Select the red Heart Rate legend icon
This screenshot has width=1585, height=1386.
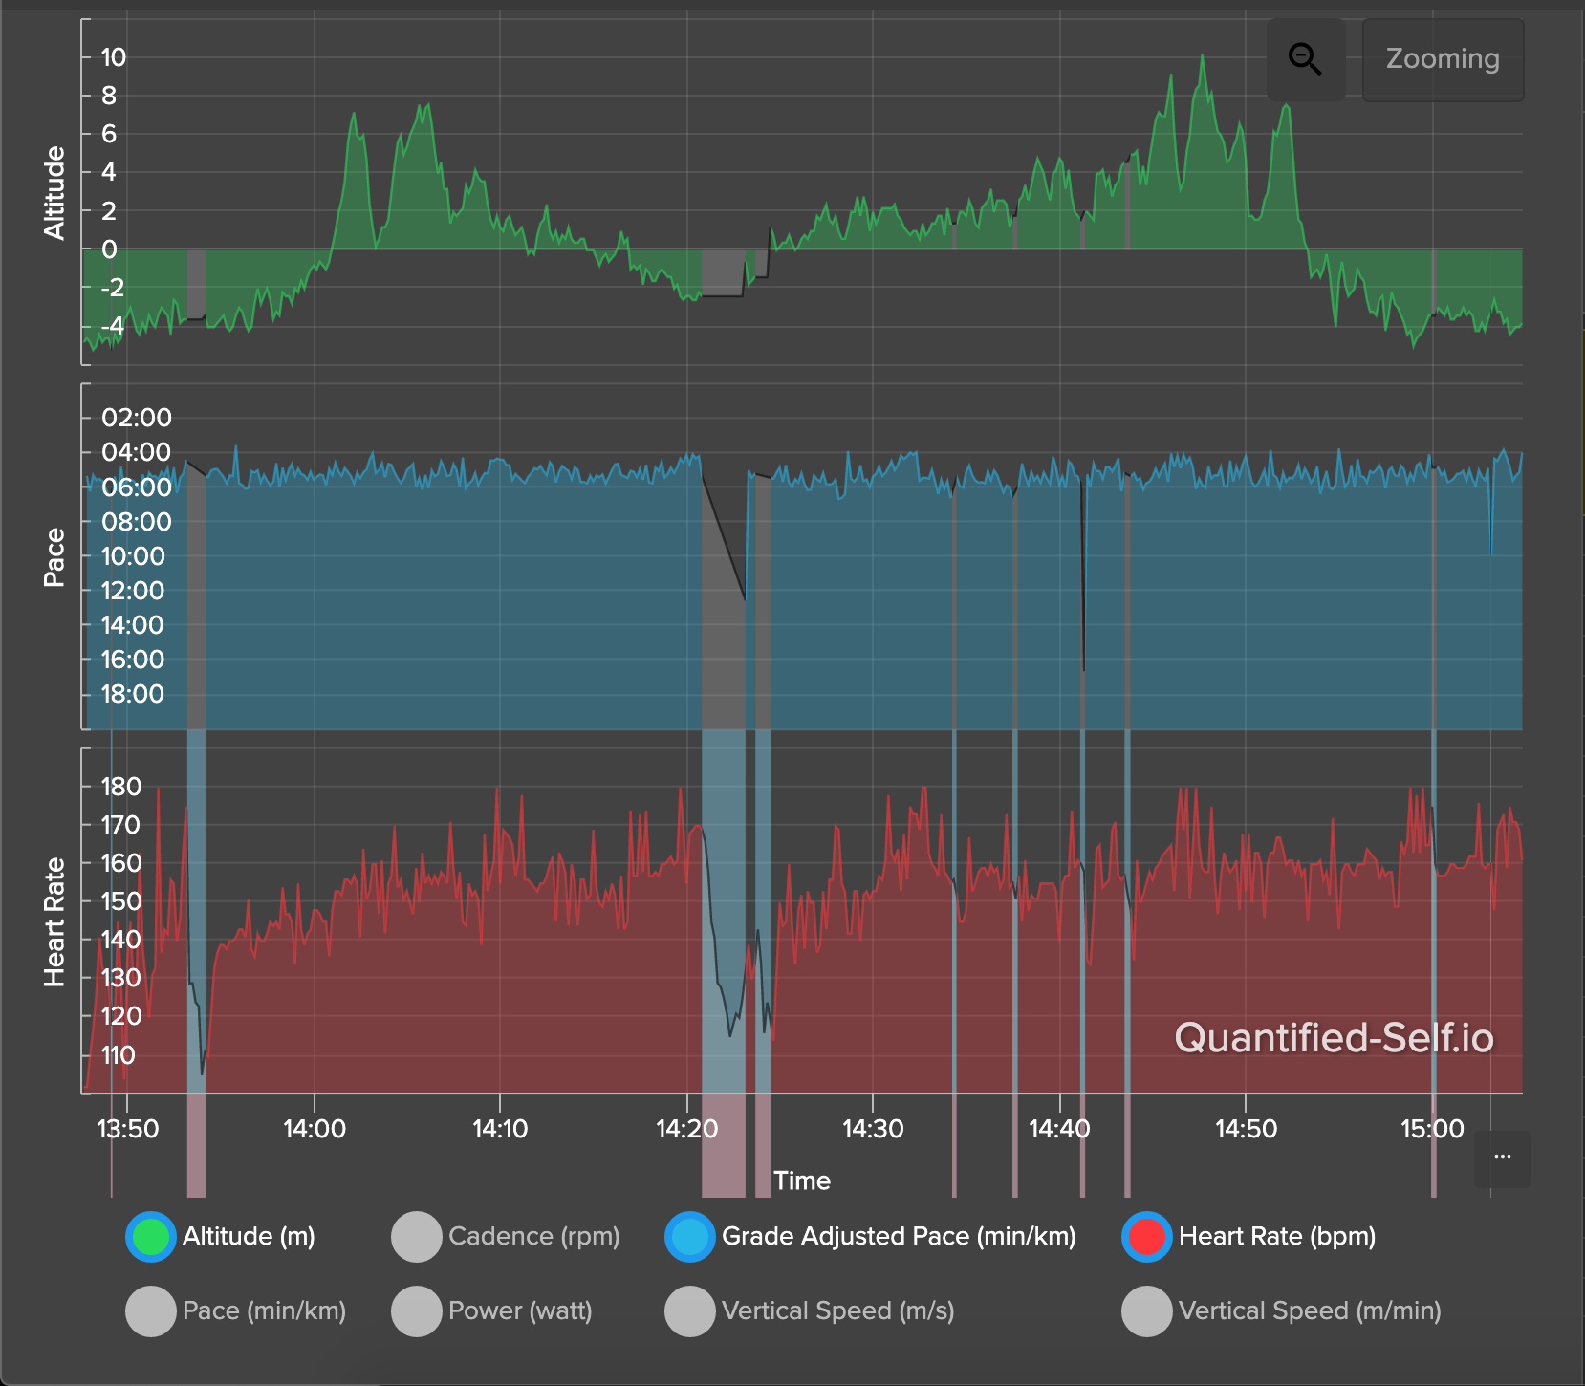1147,1236
